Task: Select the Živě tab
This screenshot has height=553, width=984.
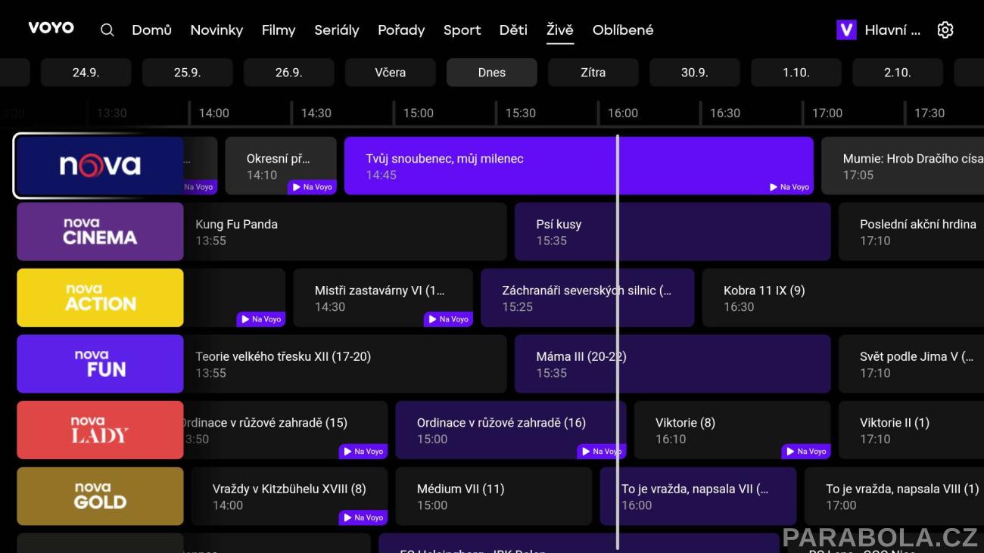Action: coord(560,30)
